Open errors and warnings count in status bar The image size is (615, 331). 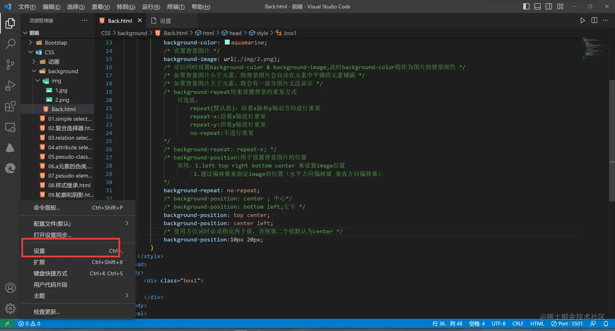tap(29, 324)
